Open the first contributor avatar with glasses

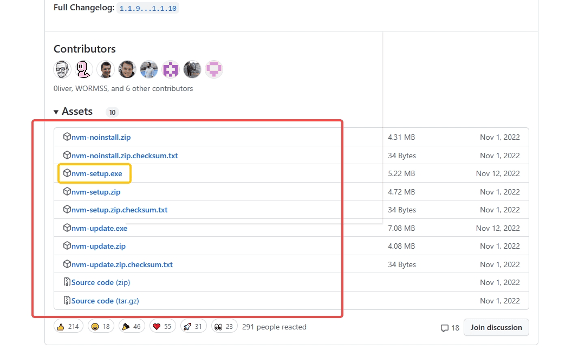click(62, 69)
